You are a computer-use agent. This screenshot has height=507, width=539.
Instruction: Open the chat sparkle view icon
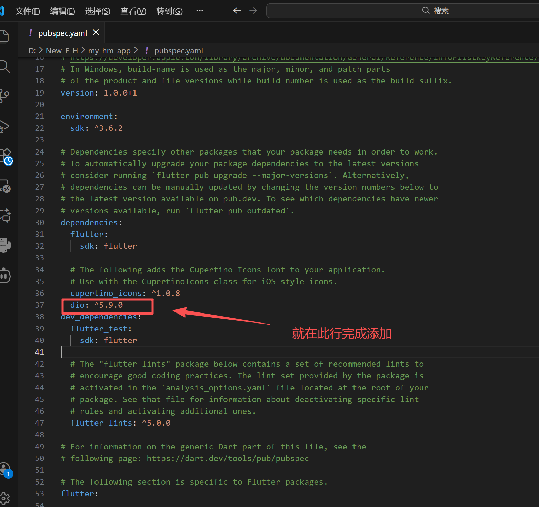click(x=5, y=216)
